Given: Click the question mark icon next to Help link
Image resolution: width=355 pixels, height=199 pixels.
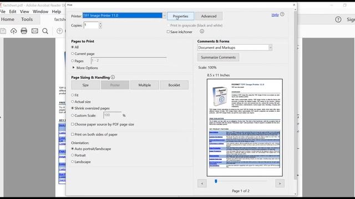Looking at the screenshot, I should (282, 14).
